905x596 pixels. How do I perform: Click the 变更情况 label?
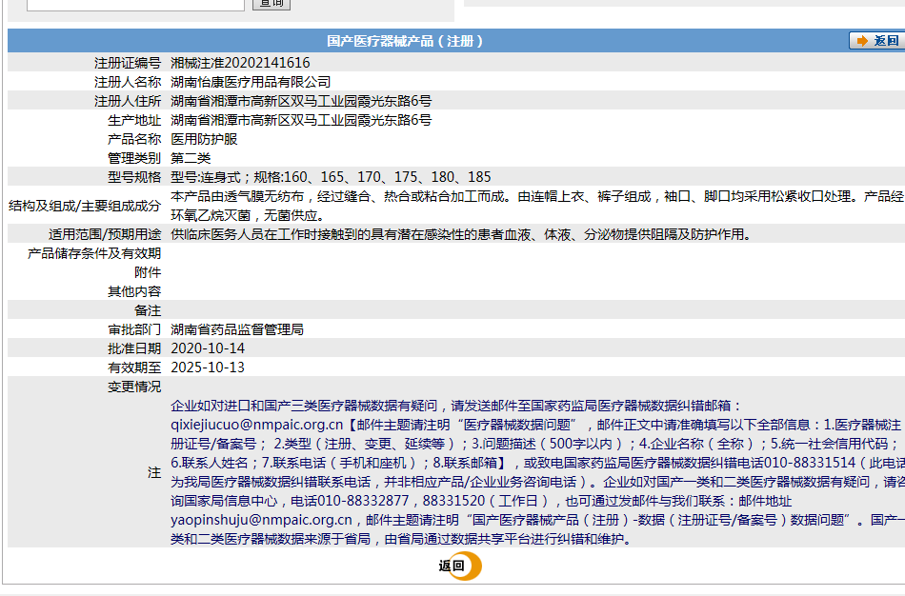(x=134, y=387)
